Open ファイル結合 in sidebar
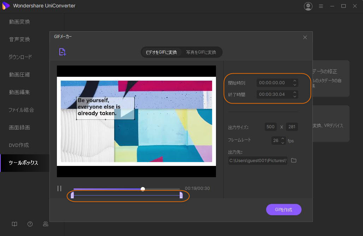Image resolution: width=363 pixels, height=236 pixels. click(x=21, y=110)
